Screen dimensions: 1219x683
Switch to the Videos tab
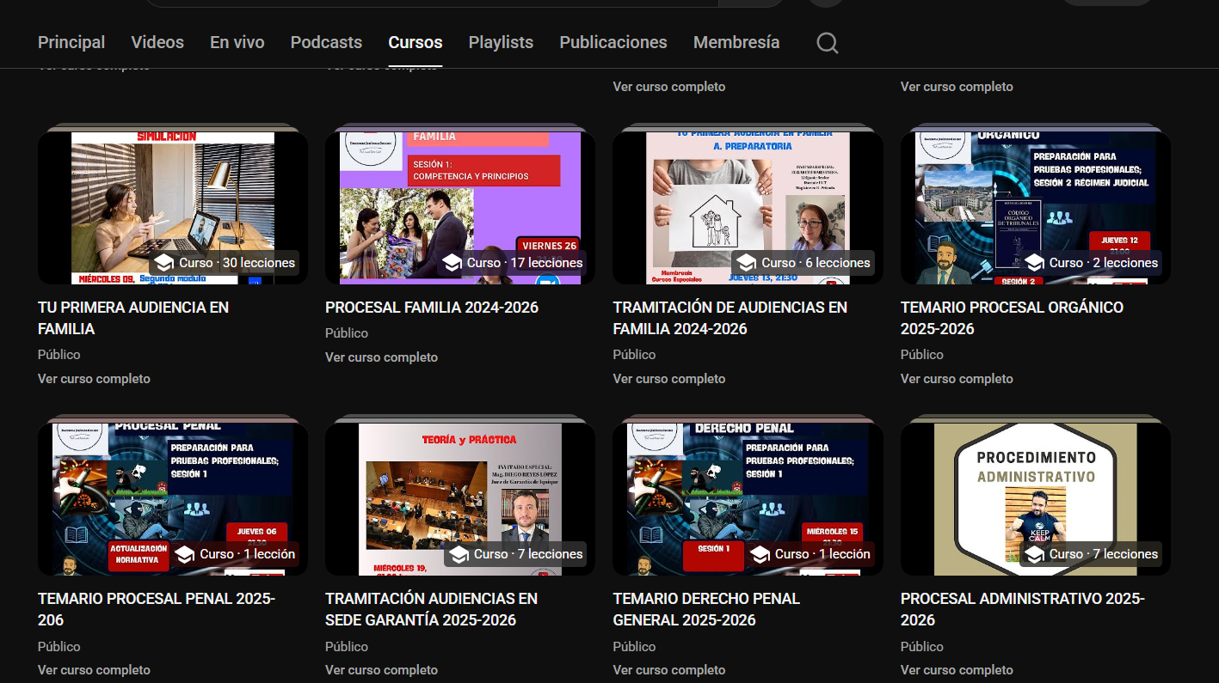157,42
